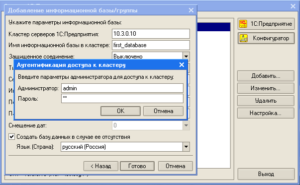Click the Смещение дат value field
Screen dimensions: 300x185
(147, 125)
